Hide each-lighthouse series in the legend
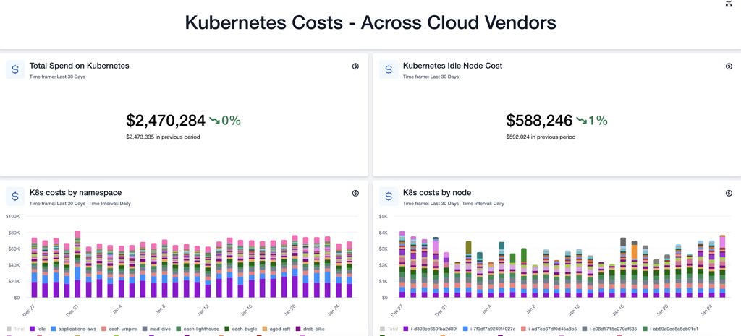The width and height of the screenshot is (741, 336). [201, 329]
